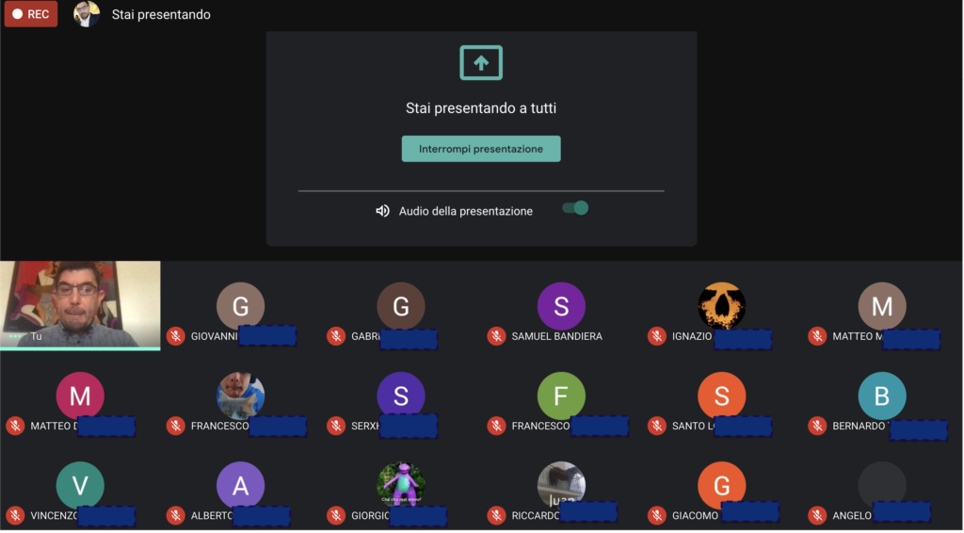Select RICCARDO's photo avatar
Screen dimensions: 964x533
pyautogui.click(x=561, y=484)
